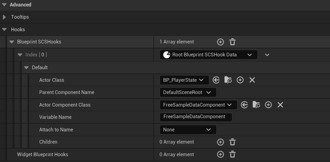330x162 pixels.
Task: Collapse the Hooks section
Action: [x=4, y=30]
